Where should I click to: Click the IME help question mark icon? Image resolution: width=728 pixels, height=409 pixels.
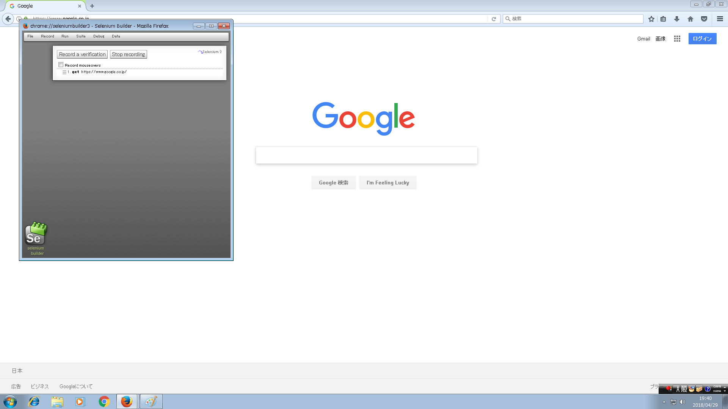pos(707,389)
